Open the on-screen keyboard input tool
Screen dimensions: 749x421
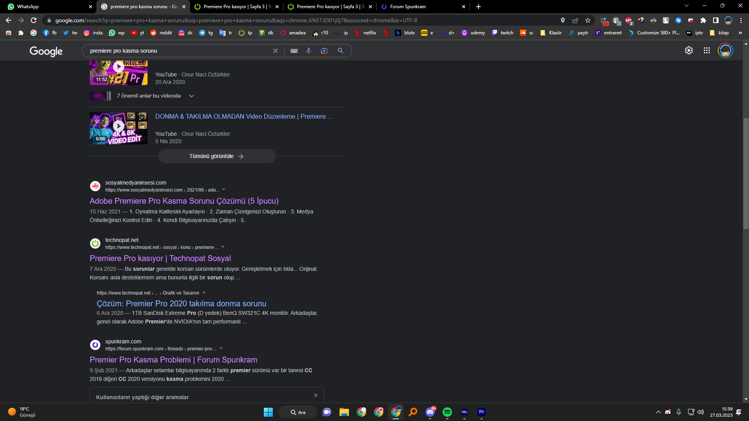click(294, 51)
